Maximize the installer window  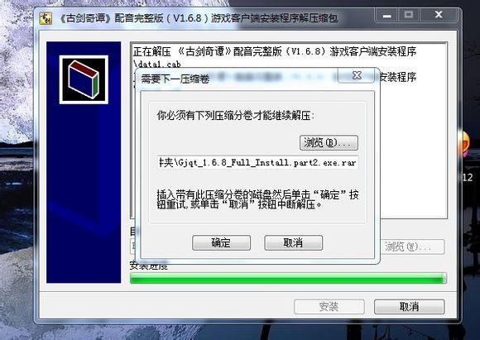409,15
